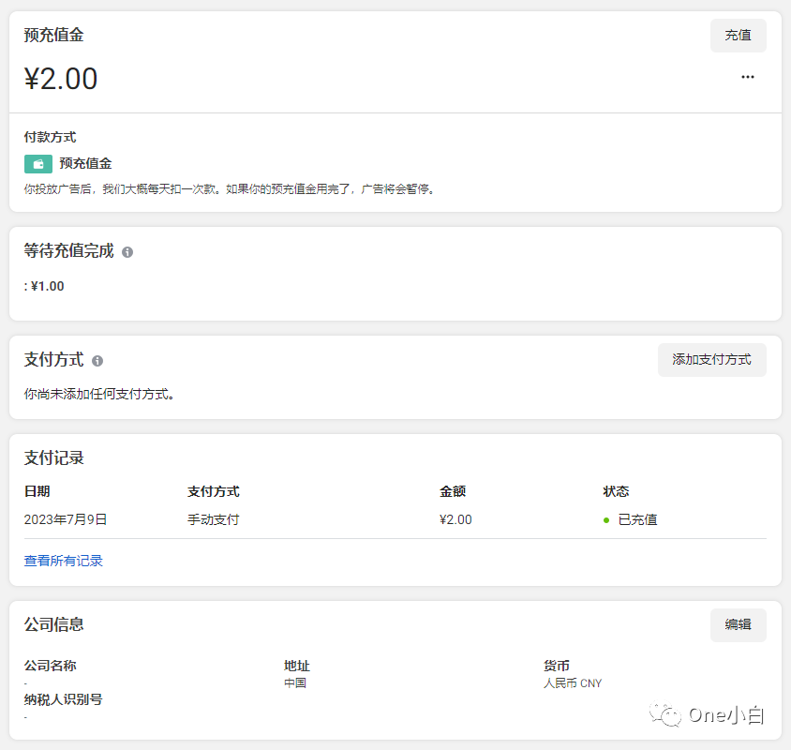Viewport: 791px width, 750px height.
Task: Select the 日期 column header
Action: (36, 491)
